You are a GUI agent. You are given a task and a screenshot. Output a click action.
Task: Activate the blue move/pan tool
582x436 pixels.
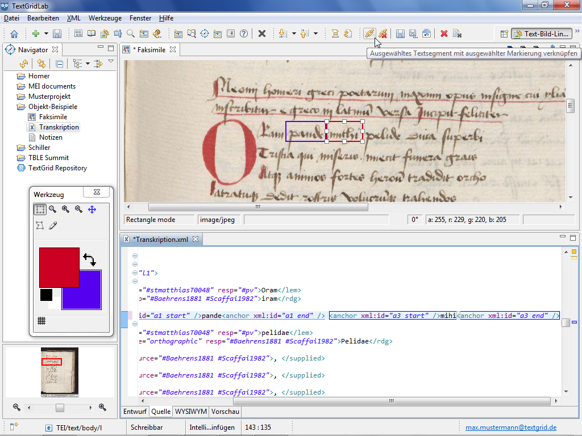point(92,209)
